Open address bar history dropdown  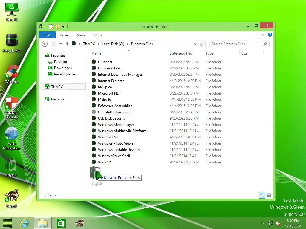tap(195, 44)
